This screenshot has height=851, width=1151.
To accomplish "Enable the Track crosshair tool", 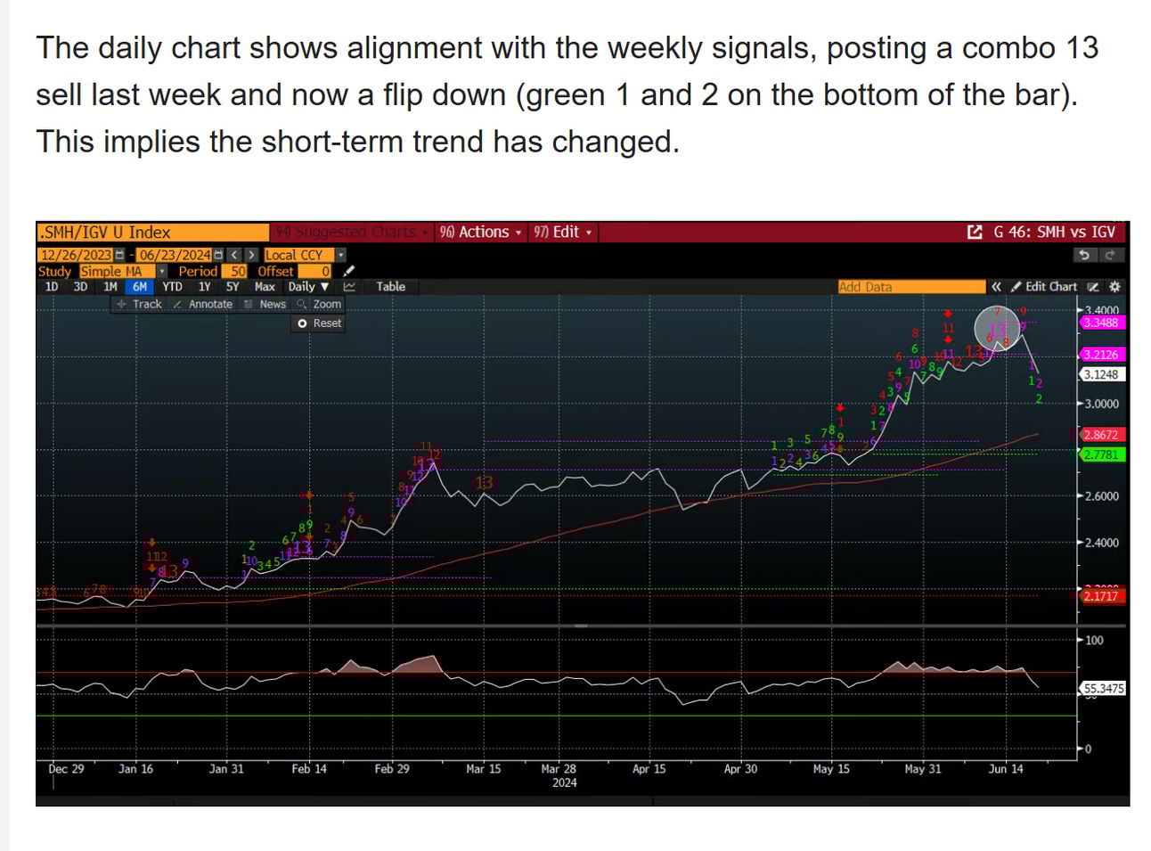I will (x=139, y=304).
